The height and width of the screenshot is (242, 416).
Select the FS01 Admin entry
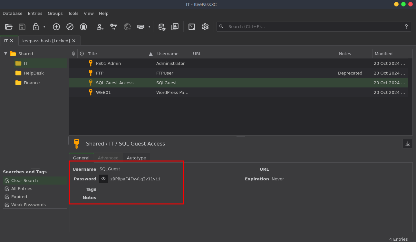(x=239, y=63)
